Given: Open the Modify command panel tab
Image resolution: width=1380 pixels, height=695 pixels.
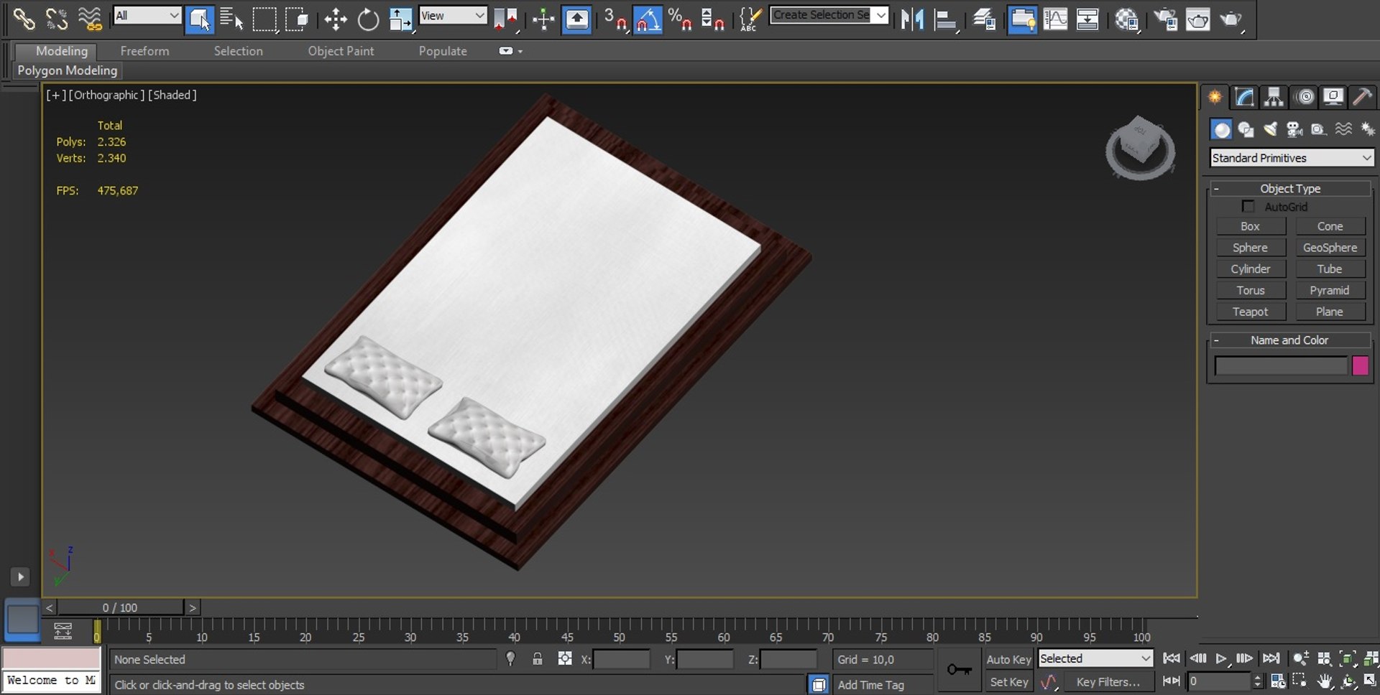Looking at the screenshot, I should pos(1244,97).
